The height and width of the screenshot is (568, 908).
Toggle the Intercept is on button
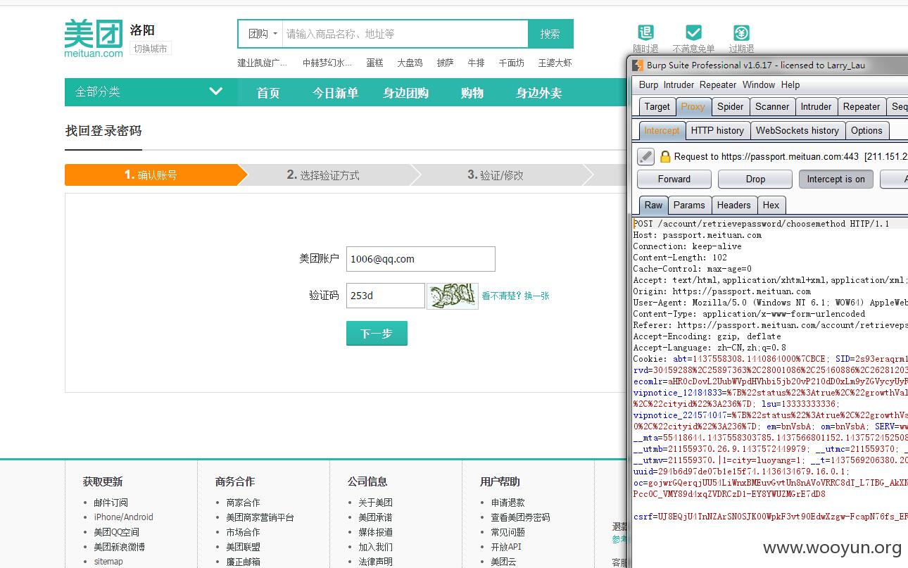[836, 179]
